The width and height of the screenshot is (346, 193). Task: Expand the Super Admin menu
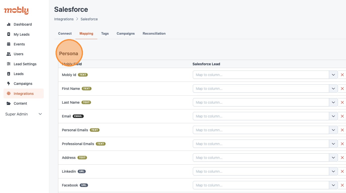40,114
